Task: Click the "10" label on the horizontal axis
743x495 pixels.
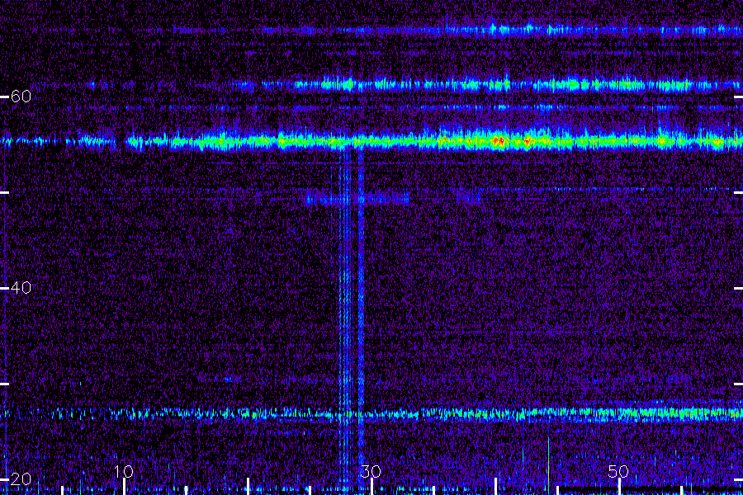Action: 124,471
